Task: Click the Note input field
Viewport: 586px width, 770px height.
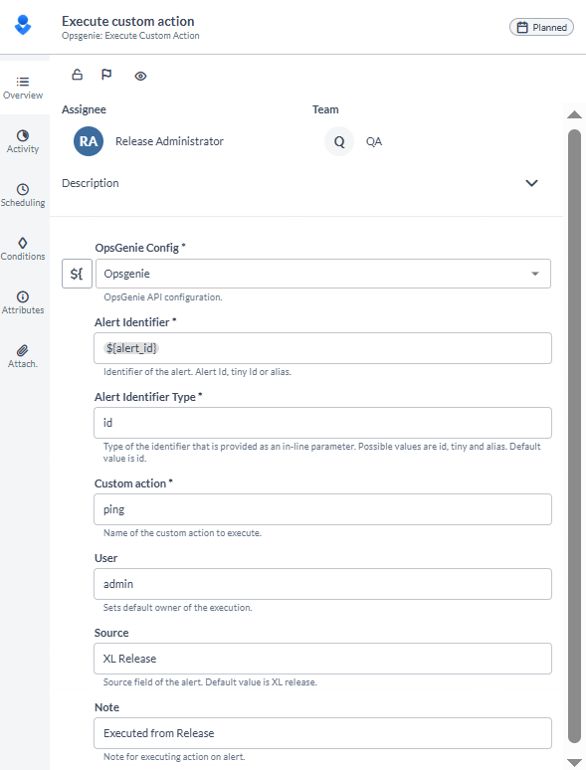Action: (322, 733)
